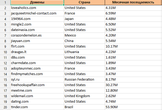This screenshot has height=110, width=162.
Task: Select the 1.61M traffic value
Action: (x=133, y=57)
